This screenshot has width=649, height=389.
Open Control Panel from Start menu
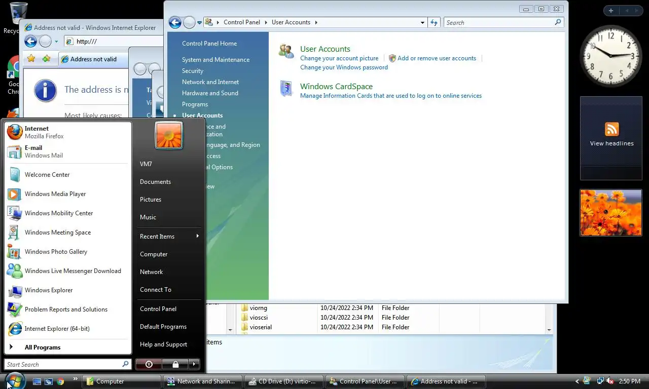[x=169, y=309]
